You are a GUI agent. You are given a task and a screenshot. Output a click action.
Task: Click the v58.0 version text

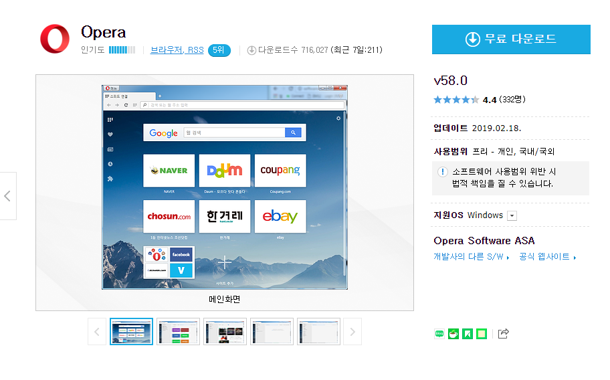click(x=451, y=80)
